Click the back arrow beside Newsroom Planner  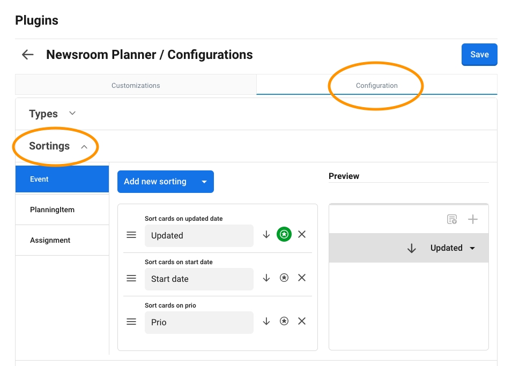(27, 55)
